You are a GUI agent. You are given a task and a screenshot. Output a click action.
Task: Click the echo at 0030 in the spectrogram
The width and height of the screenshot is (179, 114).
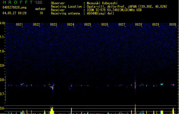173,85
